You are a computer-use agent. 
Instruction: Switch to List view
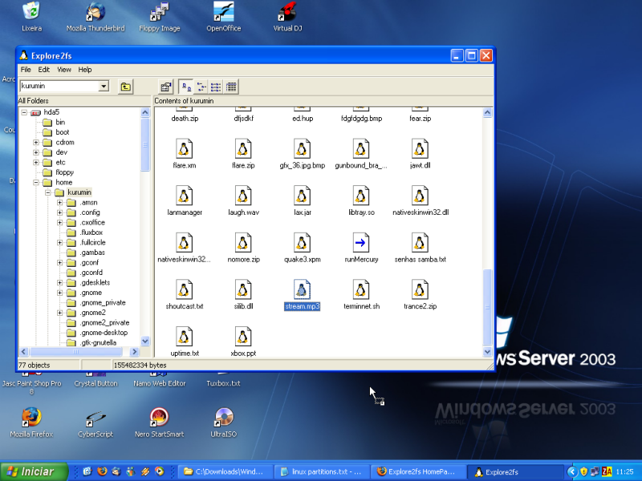click(216, 87)
